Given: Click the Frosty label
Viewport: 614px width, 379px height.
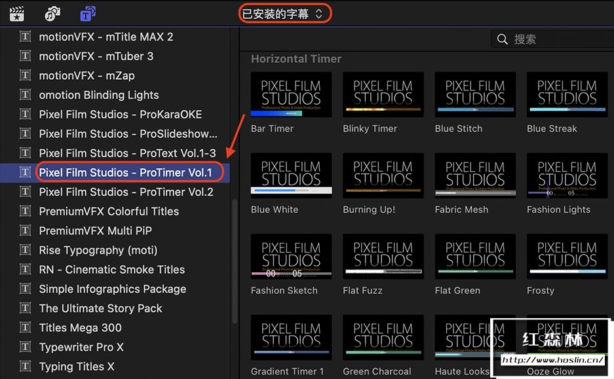Looking at the screenshot, I should click(x=541, y=291).
